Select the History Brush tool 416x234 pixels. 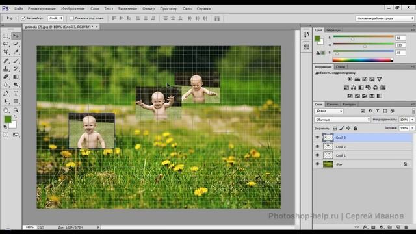[x=16, y=69]
